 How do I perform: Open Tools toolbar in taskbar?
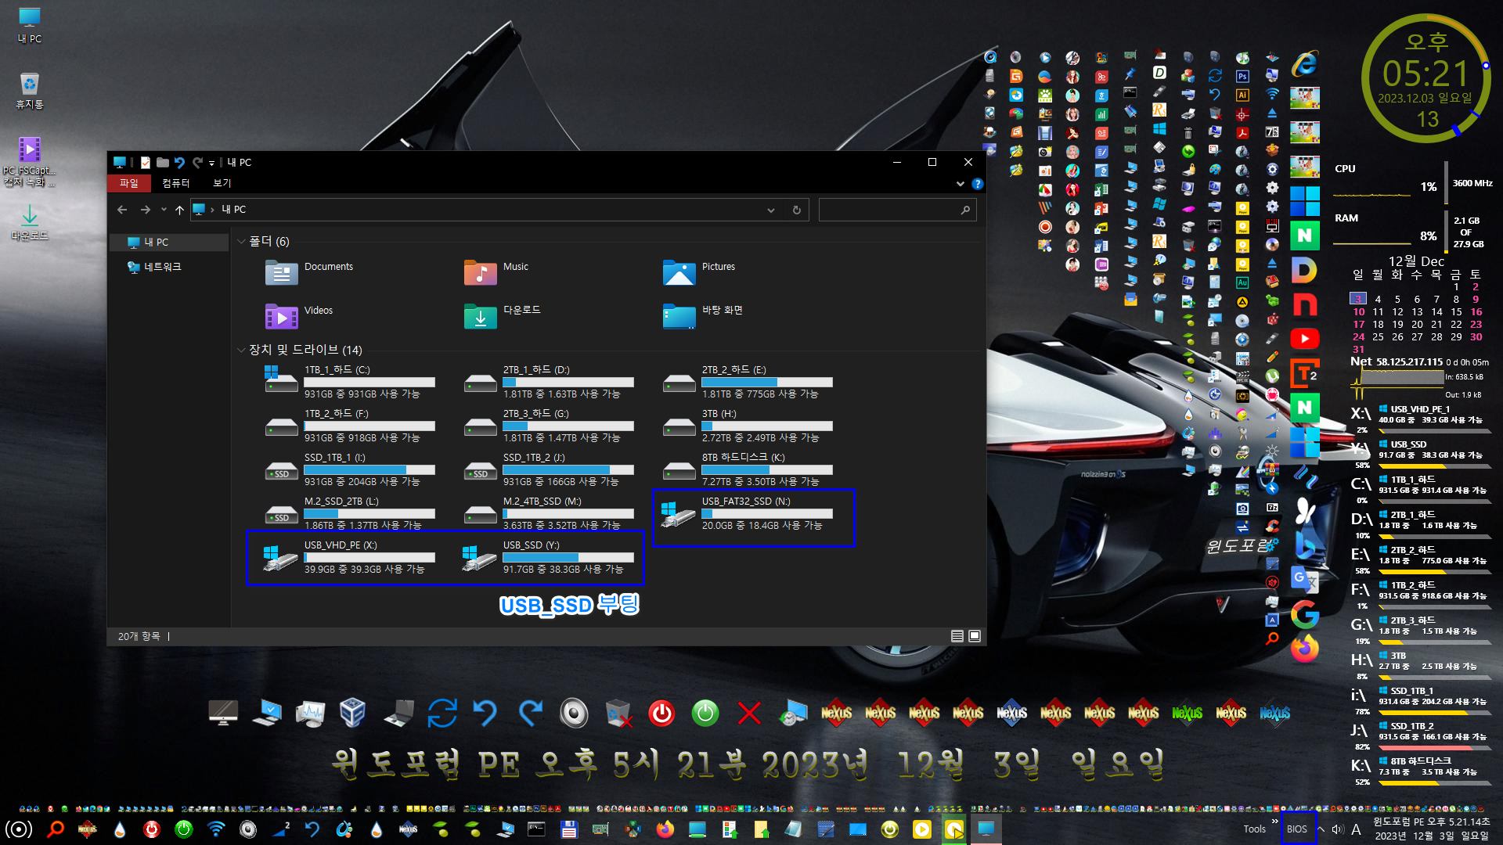(1254, 829)
